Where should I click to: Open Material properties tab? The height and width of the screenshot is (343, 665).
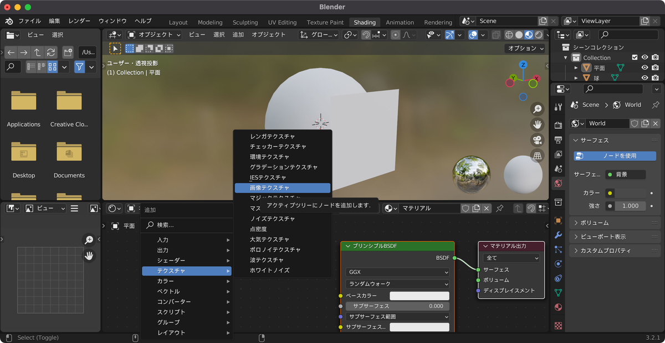[x=558, y=307]
